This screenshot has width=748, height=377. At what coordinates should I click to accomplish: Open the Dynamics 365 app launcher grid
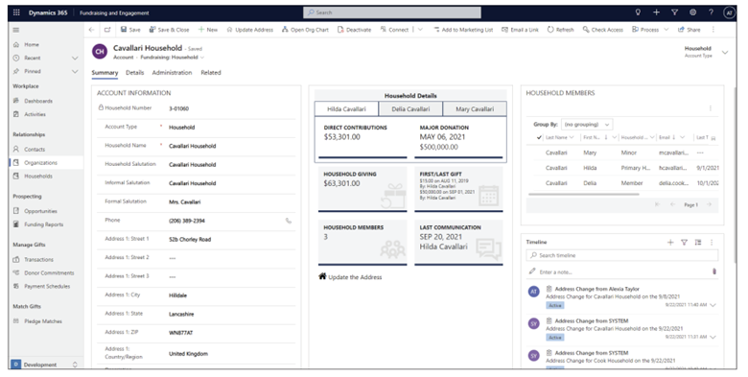pyautogui.click(x=16, y=12)
